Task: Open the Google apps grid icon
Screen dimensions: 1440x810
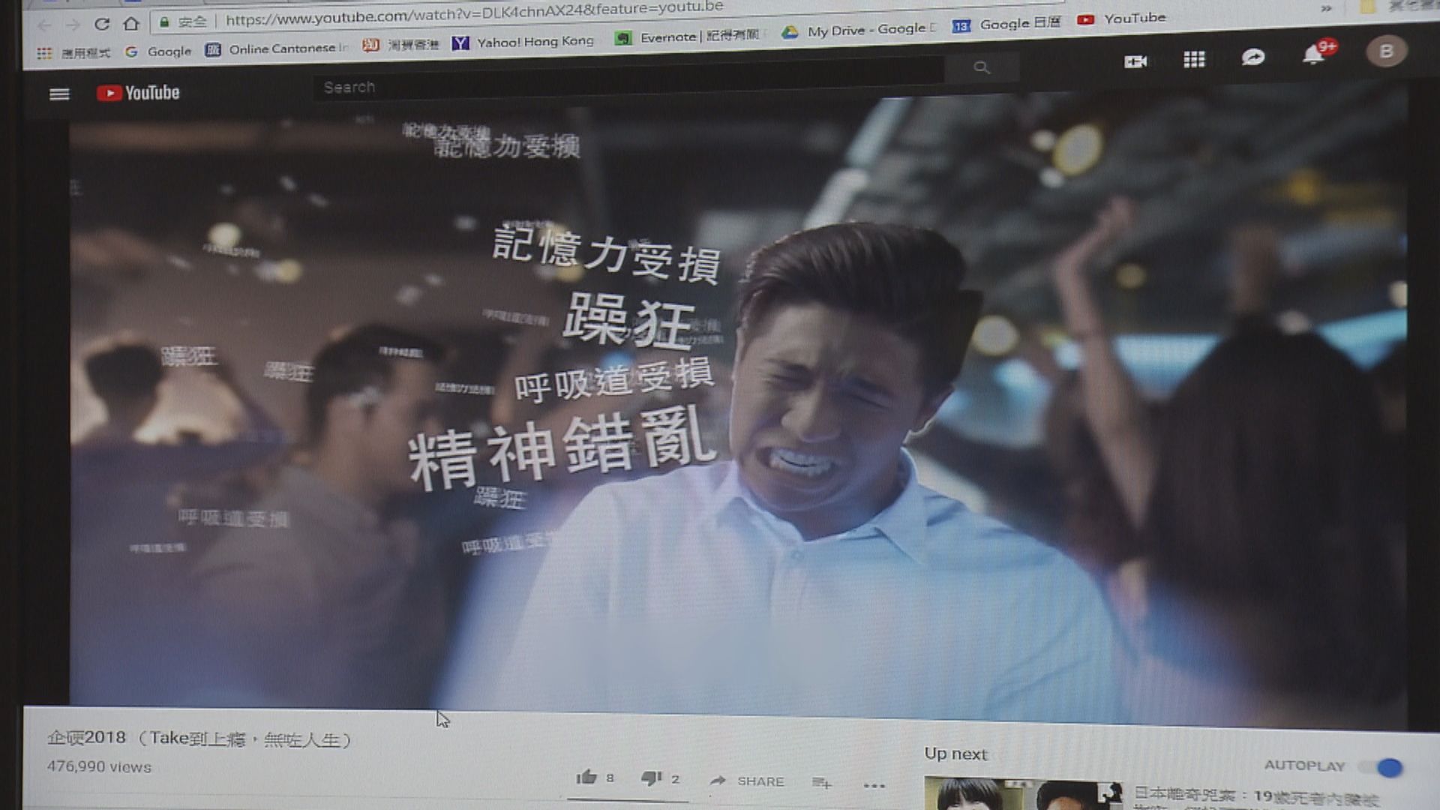Action: [x=1193, y=60]
